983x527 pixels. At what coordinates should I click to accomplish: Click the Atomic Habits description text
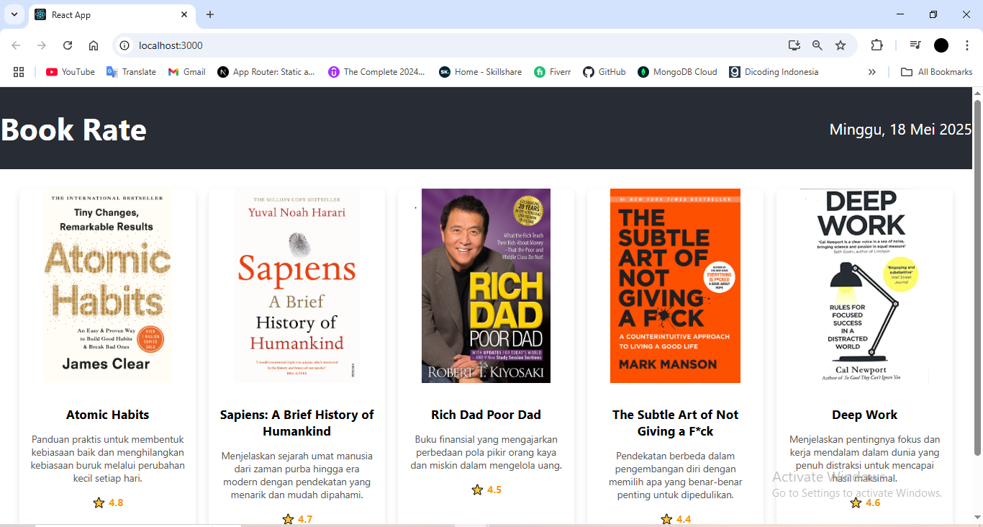(x=107, y=459)
